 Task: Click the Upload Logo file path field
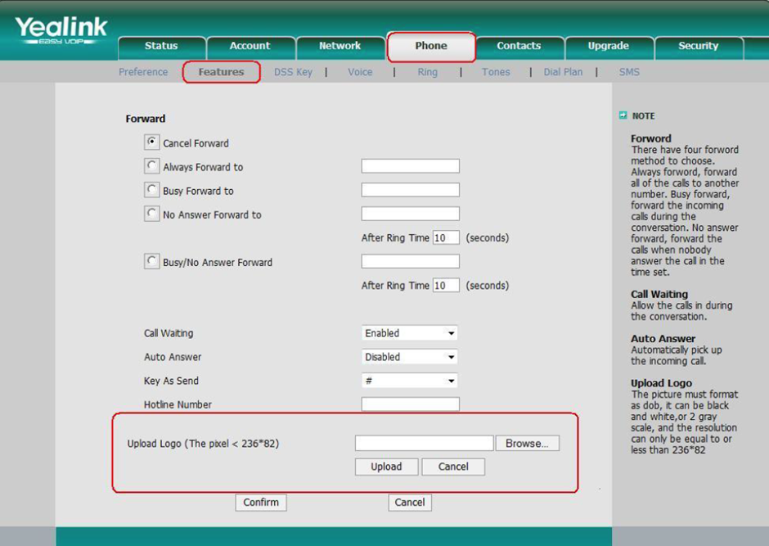tap(425, 443)
